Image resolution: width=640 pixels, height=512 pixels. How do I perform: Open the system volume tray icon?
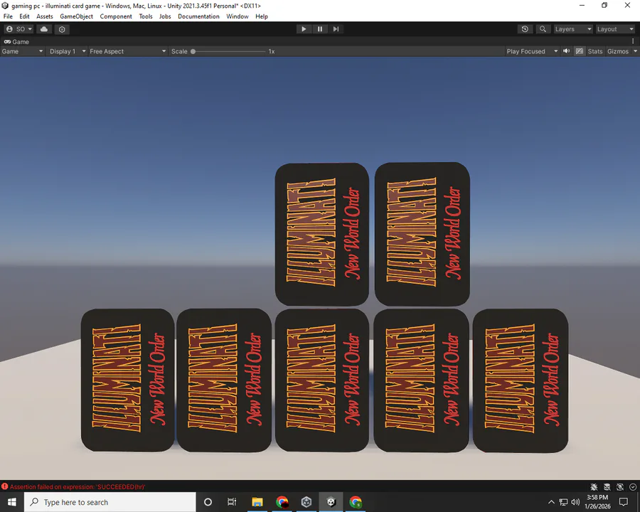575,502
